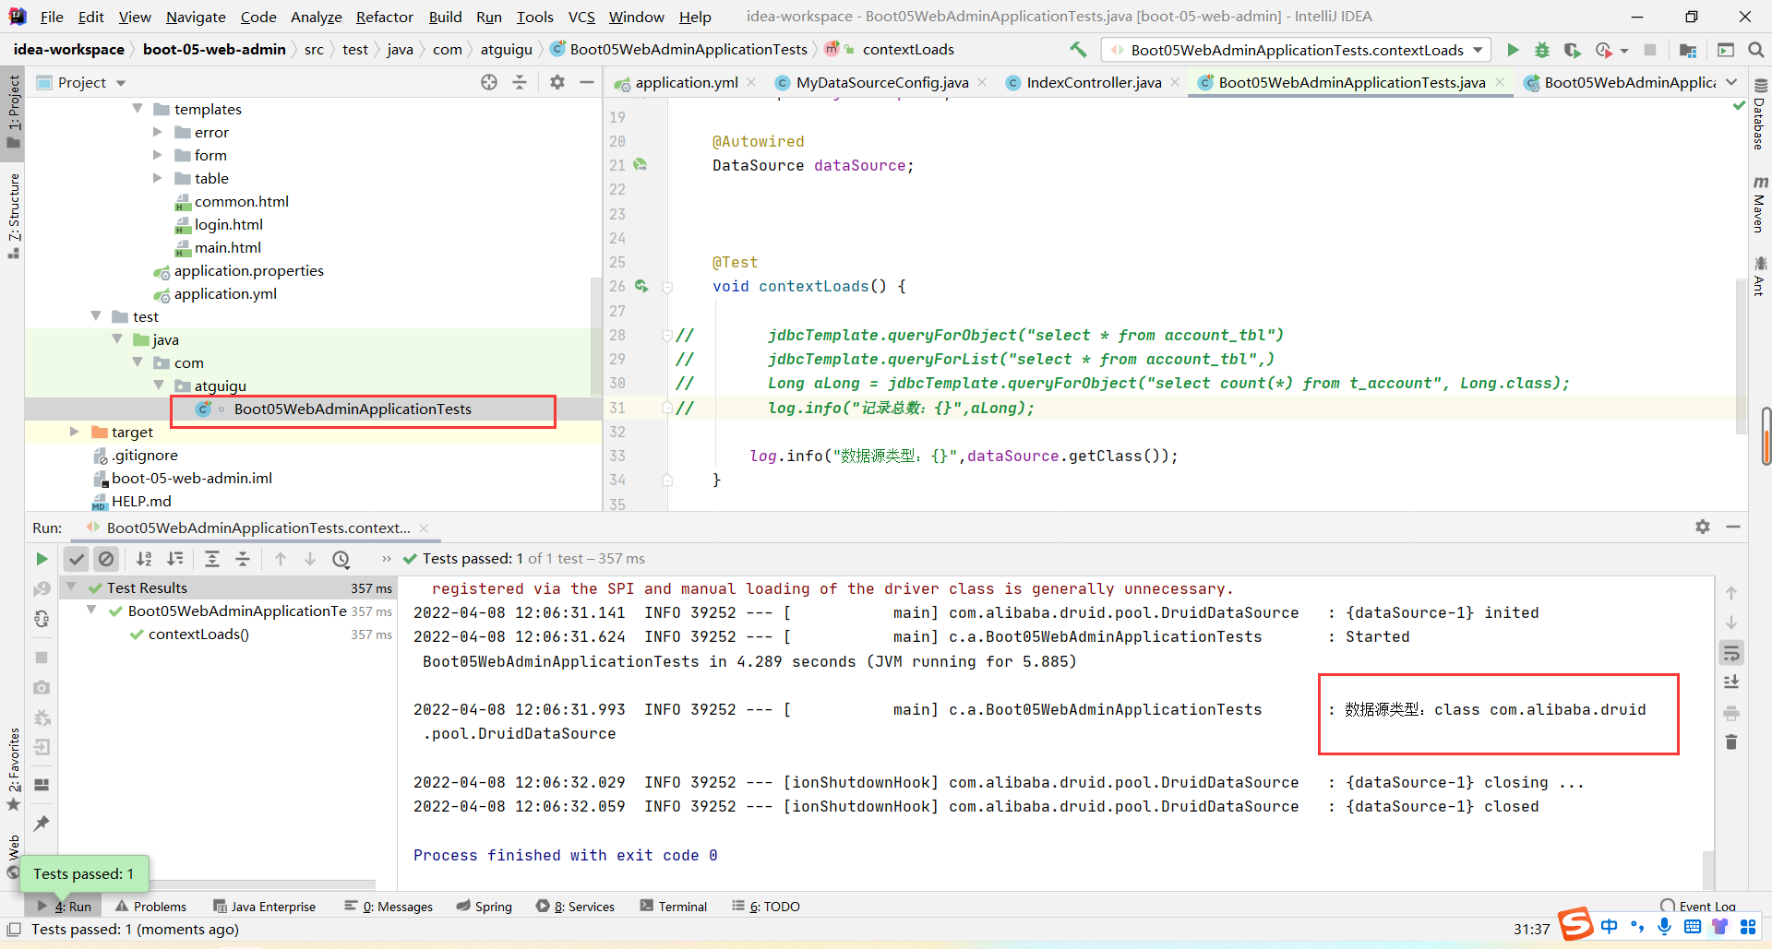Screen dimensions: 1772x949
Task: Click the clear console trash icon
Action: [1731, 742]
